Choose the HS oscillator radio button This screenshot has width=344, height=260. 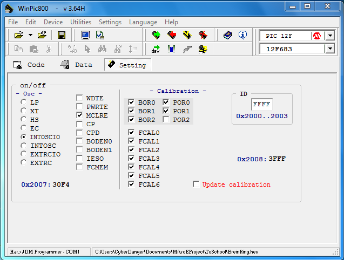pyautogui.click(x=23, y=119)
